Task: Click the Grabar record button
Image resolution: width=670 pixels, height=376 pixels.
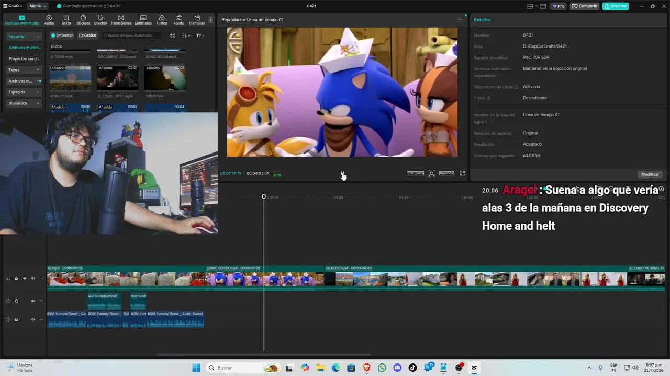Action: pyautogui.click(x=88, y=36)
